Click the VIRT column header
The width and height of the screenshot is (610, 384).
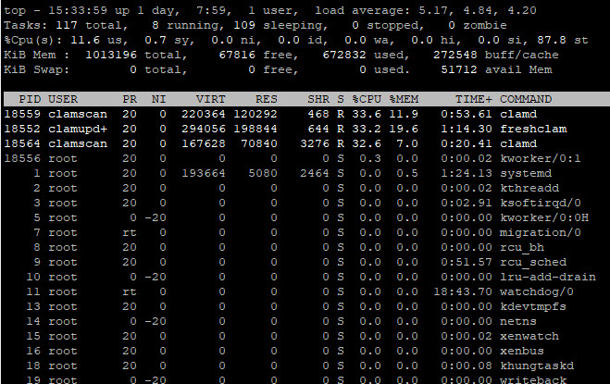pyautogui.click(x=210, y=99)
